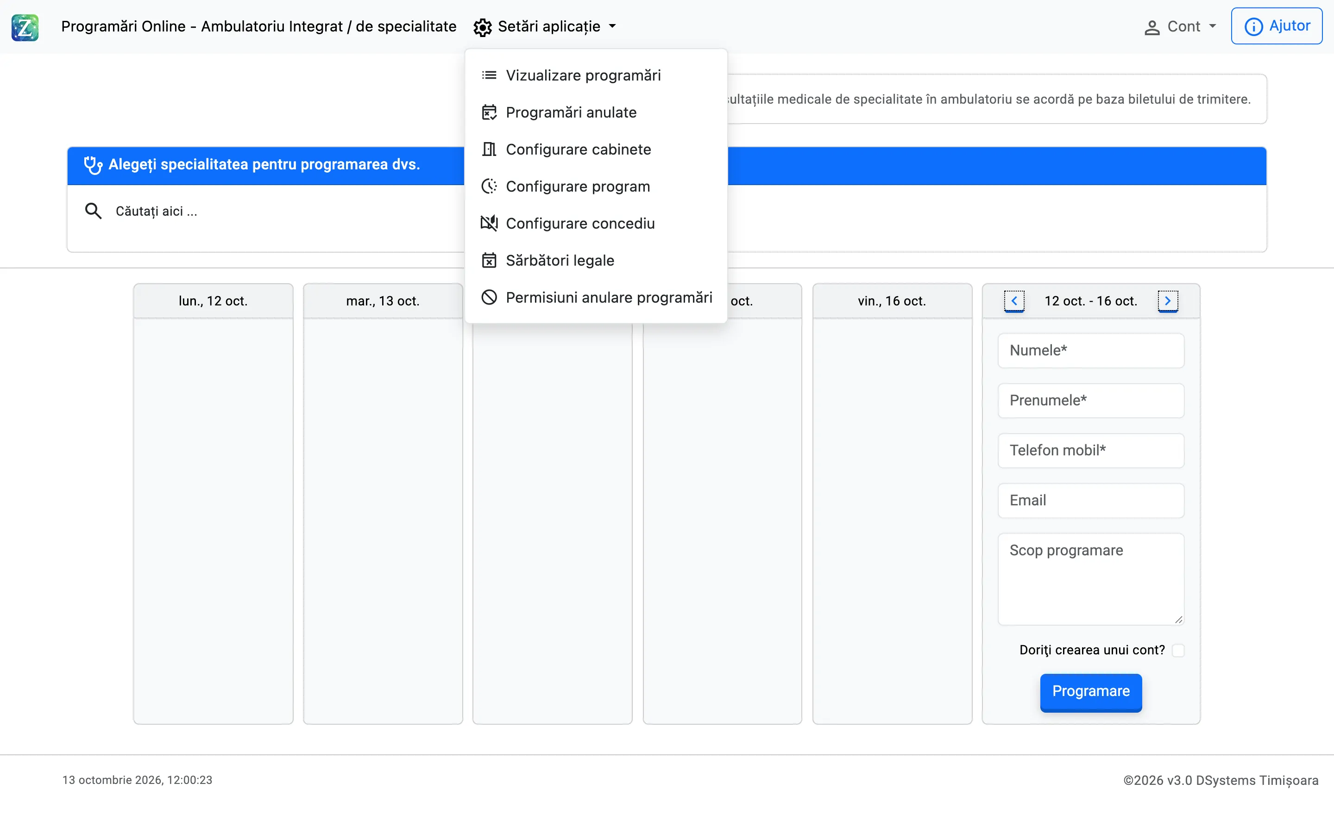Screen dimensions: 1334x833
Task: Click the 12 oct. - 16 oct. range label
Action: click(1090, 301)
